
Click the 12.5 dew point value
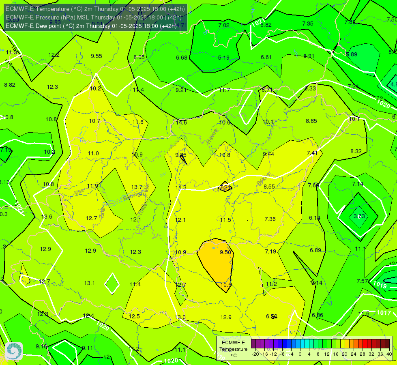click(x=134, y=317)
